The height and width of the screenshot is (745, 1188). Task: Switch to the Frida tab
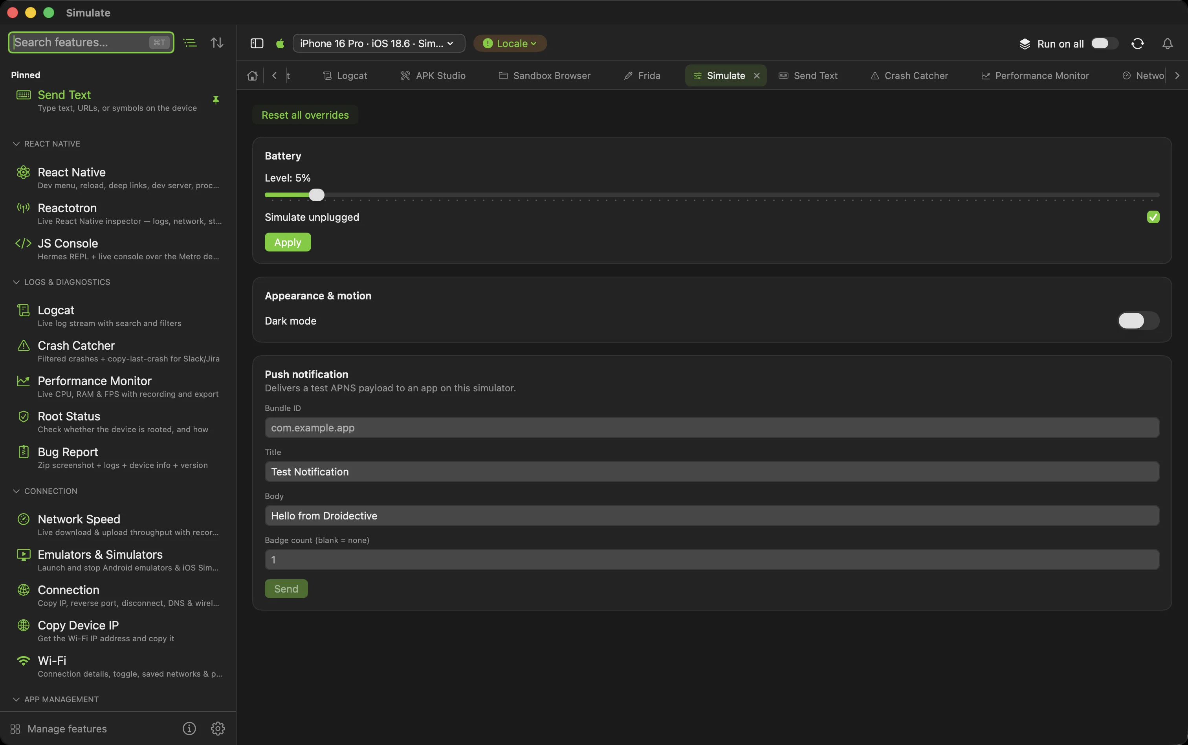coord(642,75)
